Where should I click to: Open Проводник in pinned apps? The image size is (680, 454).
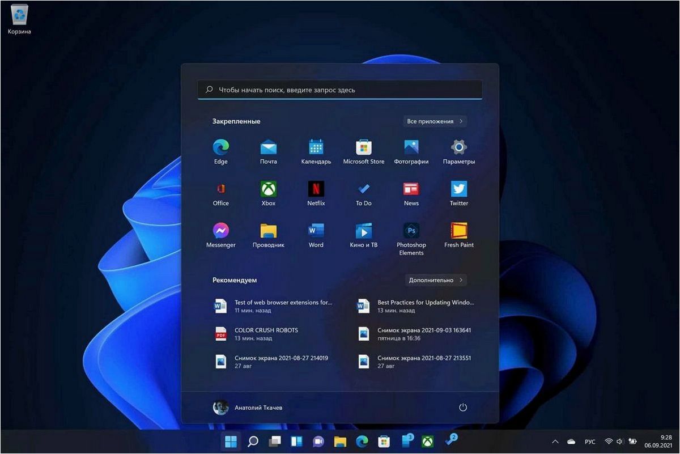tap(269, 236)
